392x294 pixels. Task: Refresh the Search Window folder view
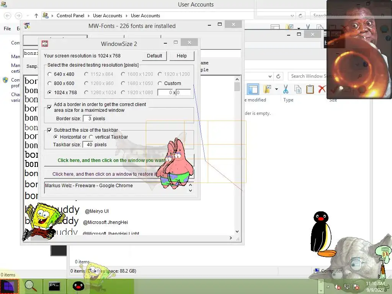[x=278, y=76]
